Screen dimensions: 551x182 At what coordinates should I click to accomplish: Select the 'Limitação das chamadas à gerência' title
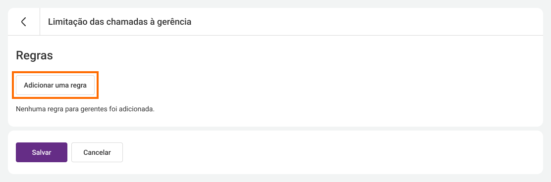click(x=119, y=22)
